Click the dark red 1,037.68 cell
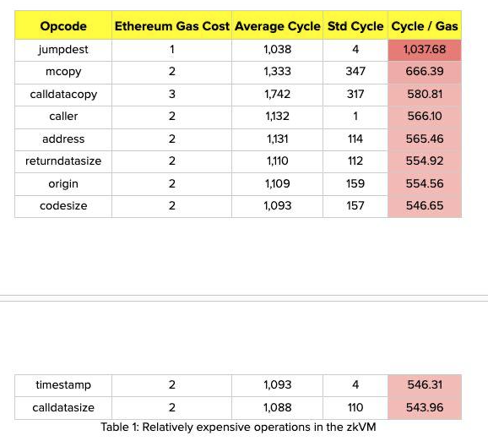Image resolution: width=488 pixels, height=441 pixels. pos(425,50)
